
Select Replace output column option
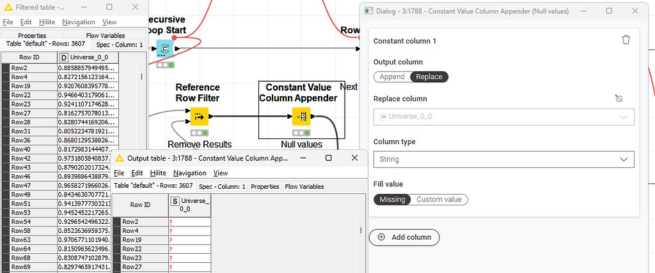429,77
